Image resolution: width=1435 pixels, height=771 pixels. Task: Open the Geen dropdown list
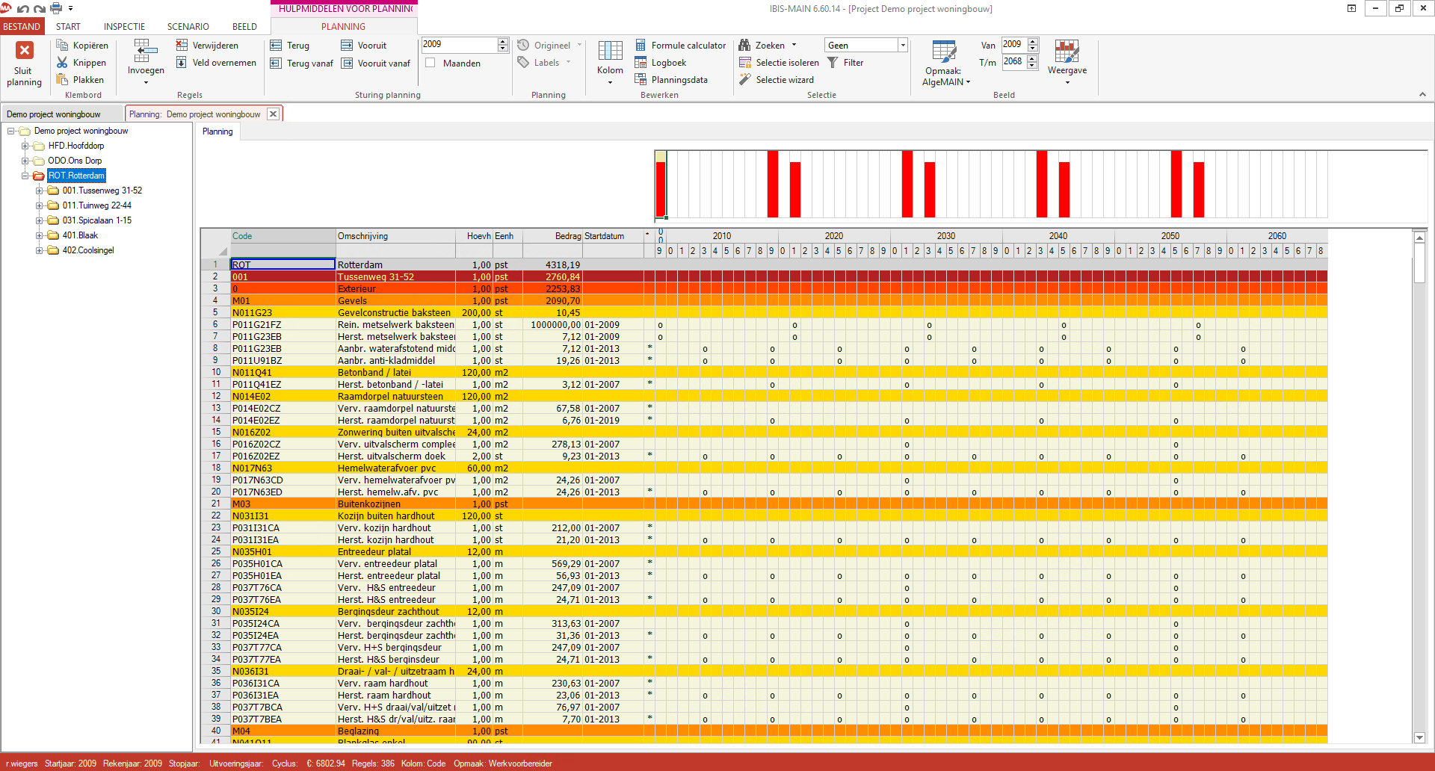[x=903, y=46]
